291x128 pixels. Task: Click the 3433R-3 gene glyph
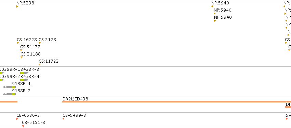click(24, 73)
